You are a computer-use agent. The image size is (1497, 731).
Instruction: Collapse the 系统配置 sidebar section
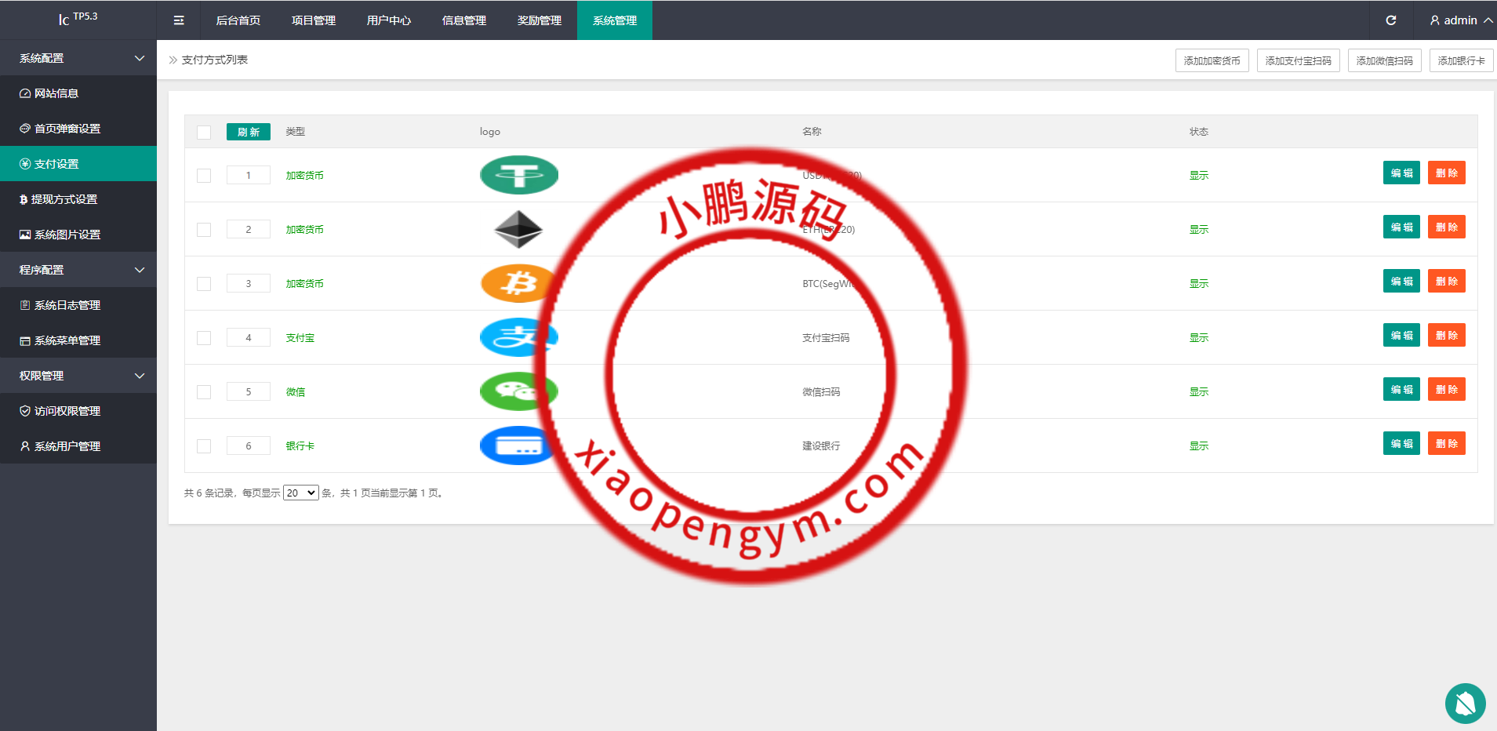click(78, 58)
